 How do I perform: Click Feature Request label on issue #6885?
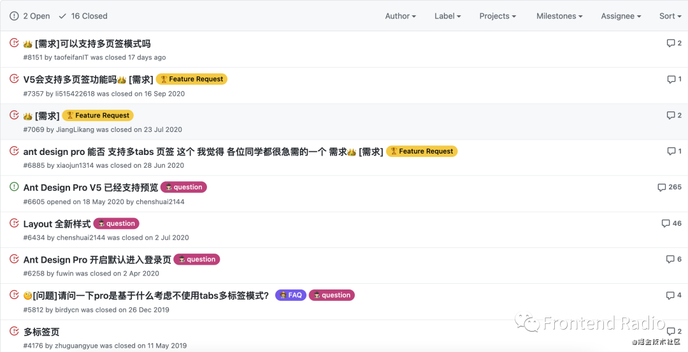click(422, 151)
